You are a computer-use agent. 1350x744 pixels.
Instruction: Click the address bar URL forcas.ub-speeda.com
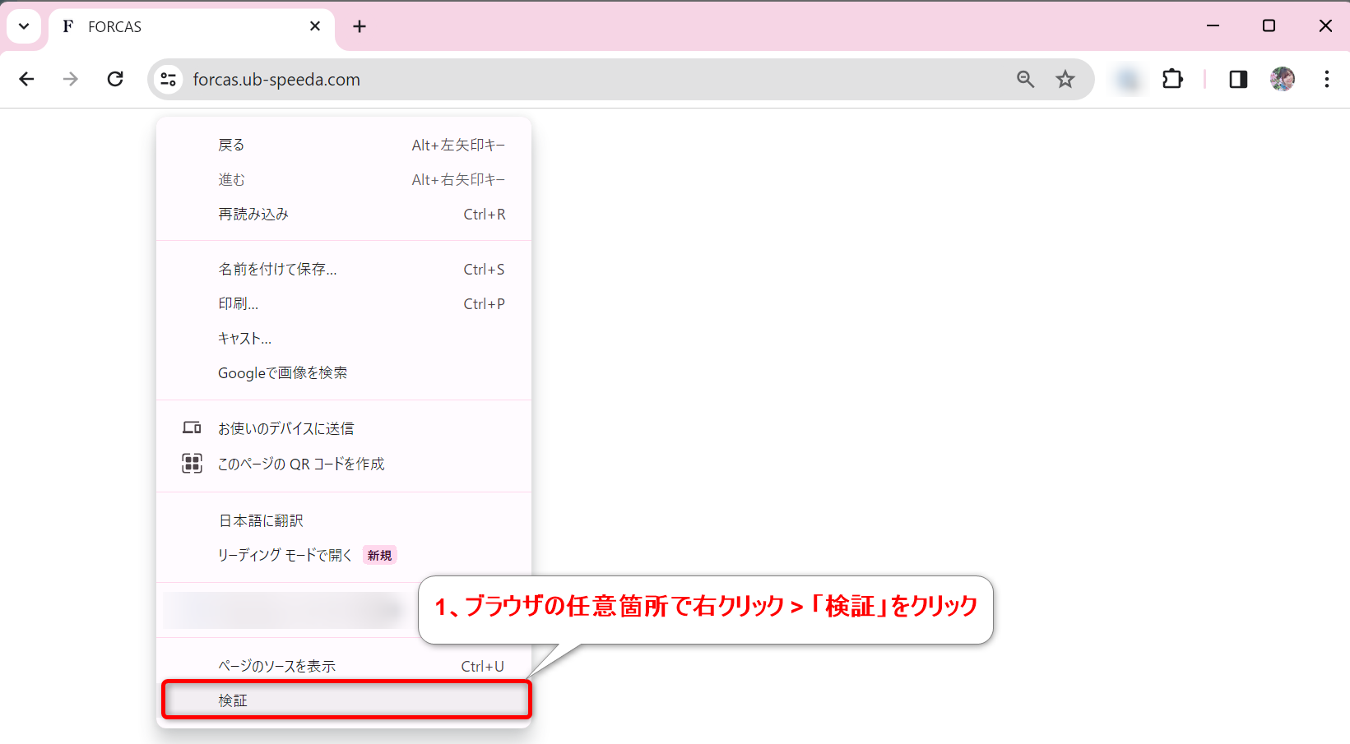click(276, 80)
